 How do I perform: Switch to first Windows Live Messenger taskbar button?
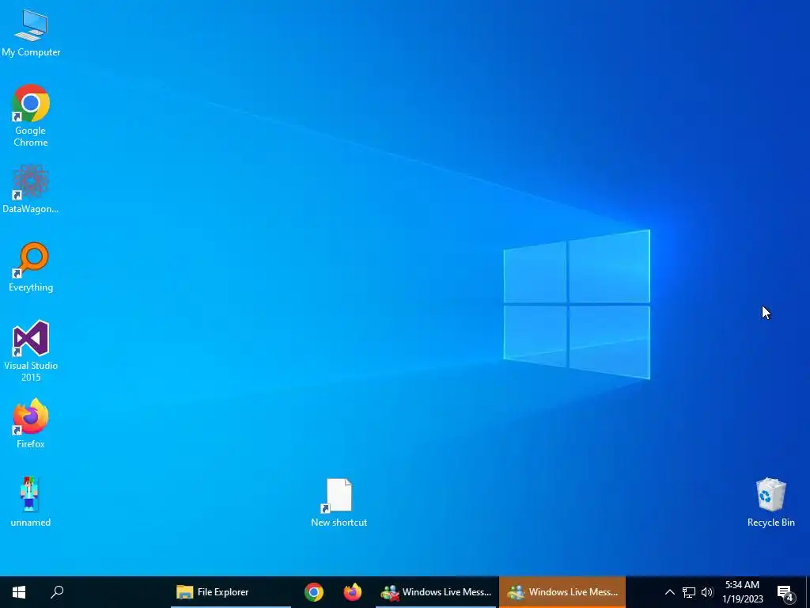pyautogui.click(x=436, y=592)
